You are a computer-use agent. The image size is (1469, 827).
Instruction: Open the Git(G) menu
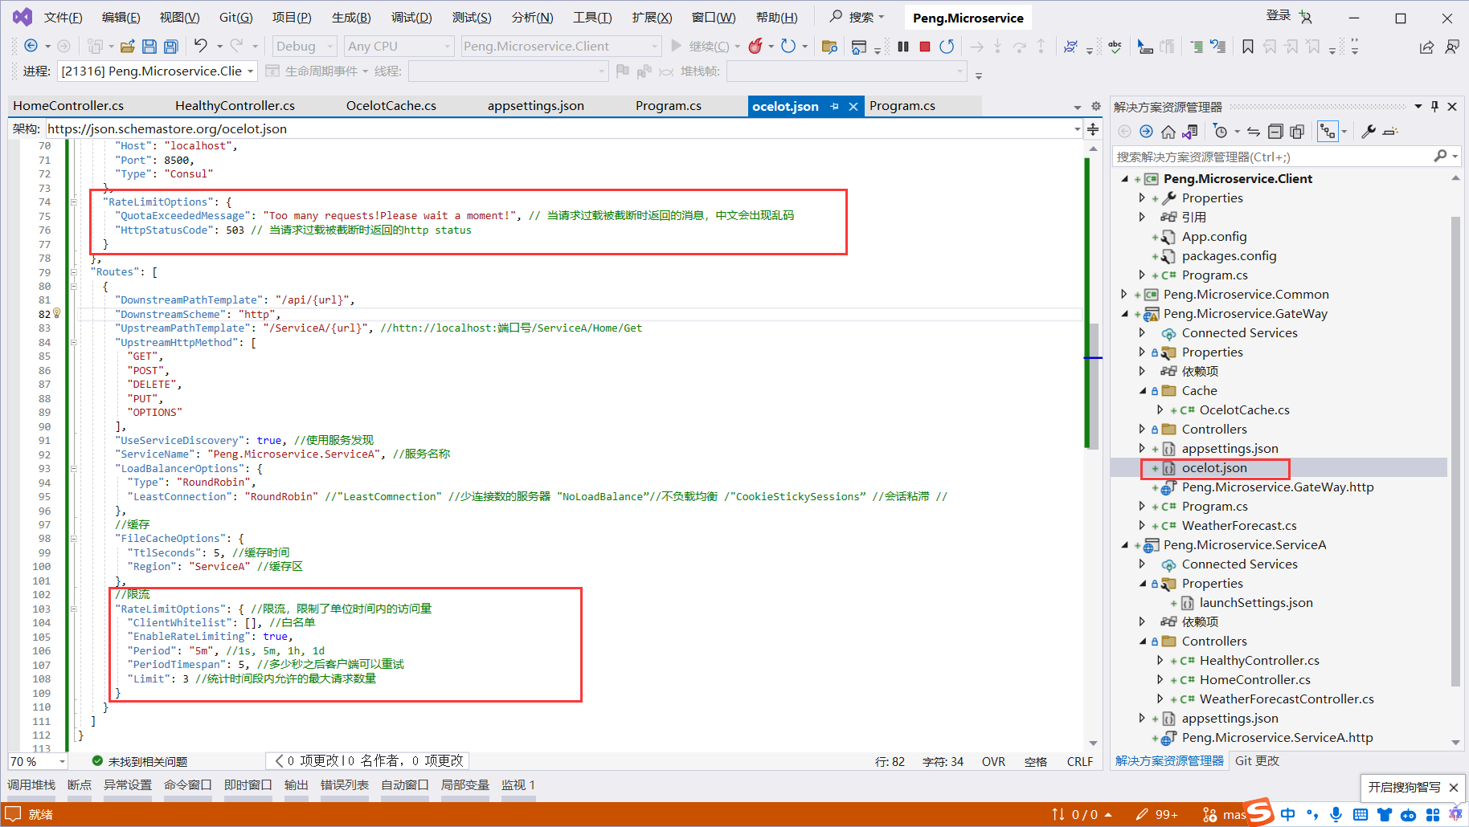tap(236, 17)
